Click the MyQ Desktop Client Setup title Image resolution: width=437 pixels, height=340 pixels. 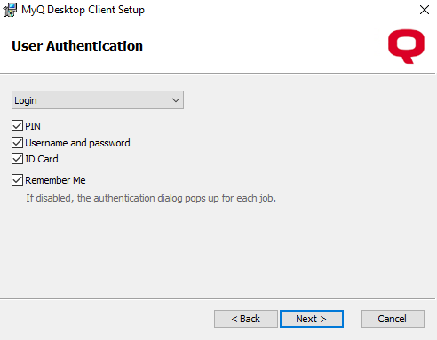click(x=83, y=10)
